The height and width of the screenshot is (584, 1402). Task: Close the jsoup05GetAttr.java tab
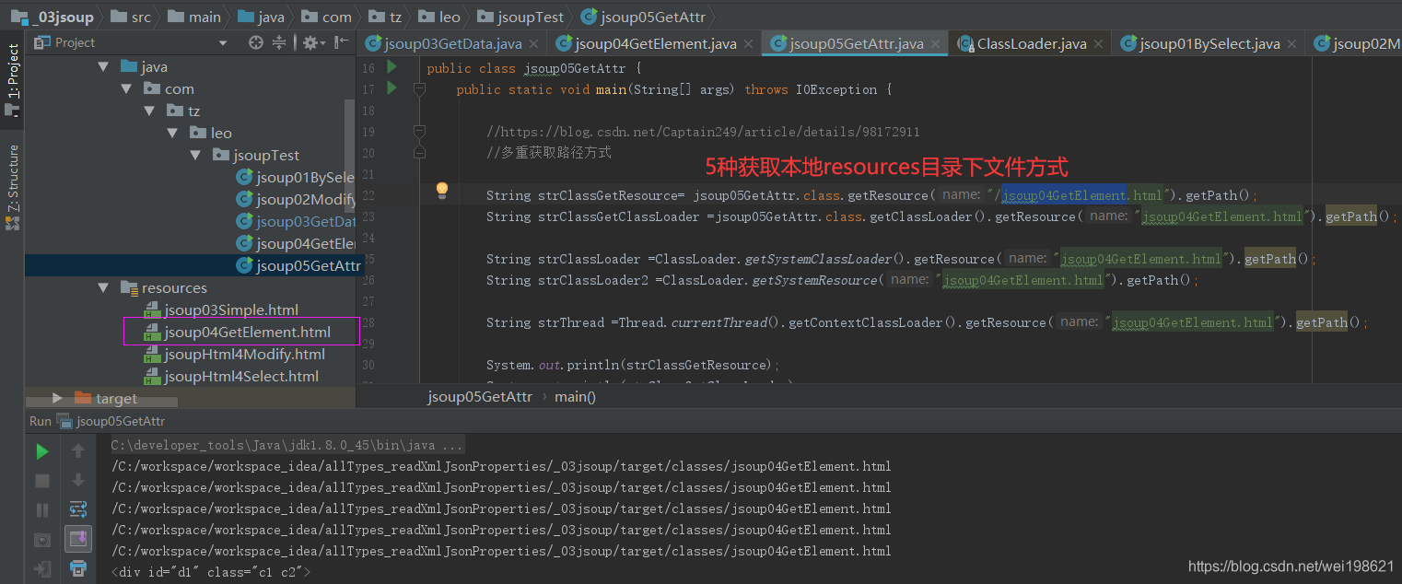[936, 44]
